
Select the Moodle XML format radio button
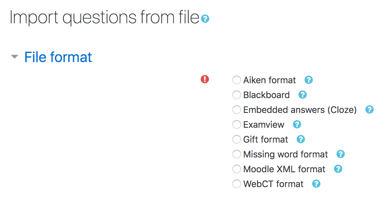click(x=236, y=169)
